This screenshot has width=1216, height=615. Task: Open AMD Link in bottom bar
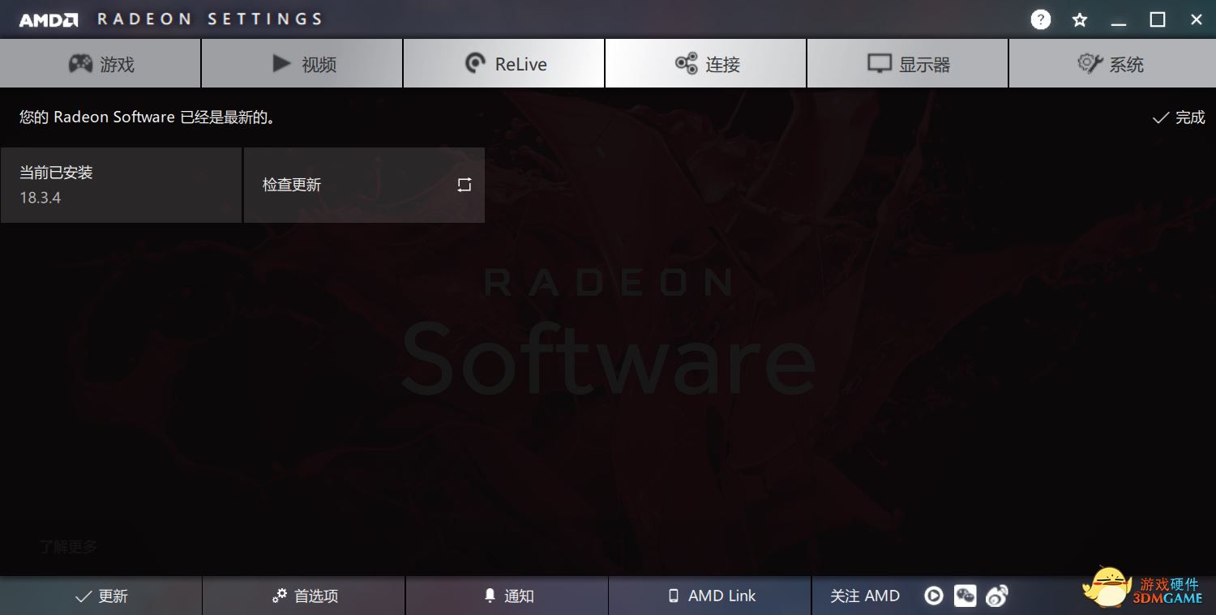point(710,596)
